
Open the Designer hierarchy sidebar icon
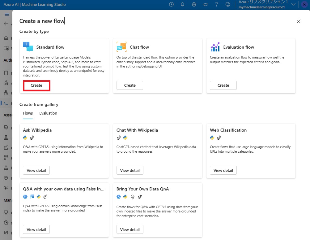[6, 92]
